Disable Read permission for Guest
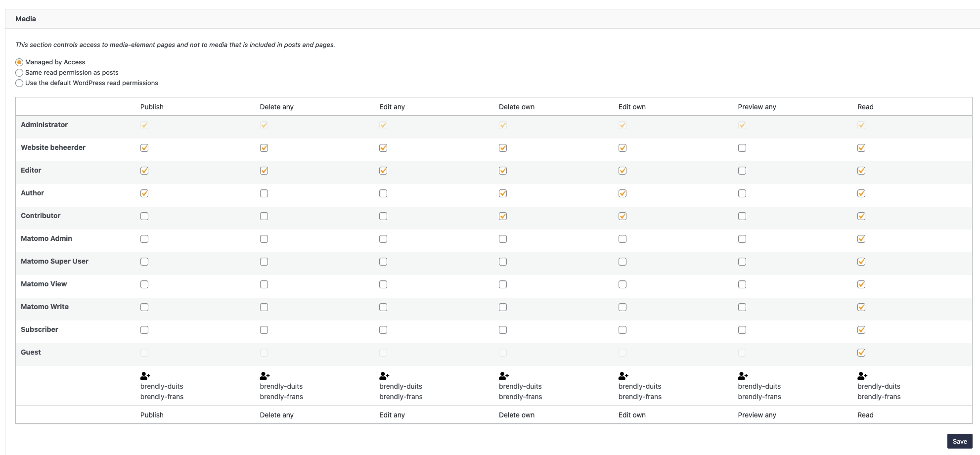 point(861,353)
